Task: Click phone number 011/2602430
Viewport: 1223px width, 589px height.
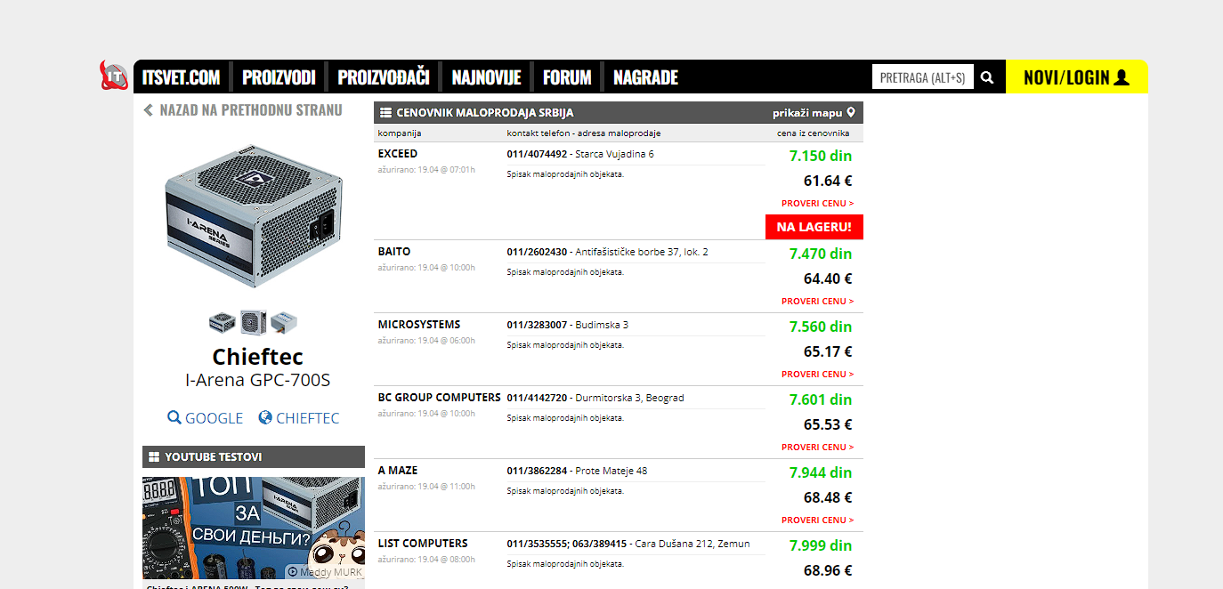Action: [537, 252]
